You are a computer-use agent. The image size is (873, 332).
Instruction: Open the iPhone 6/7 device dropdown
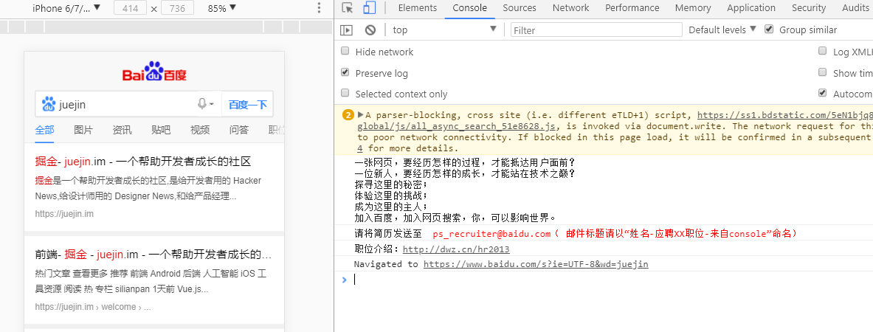click(66, 8)
